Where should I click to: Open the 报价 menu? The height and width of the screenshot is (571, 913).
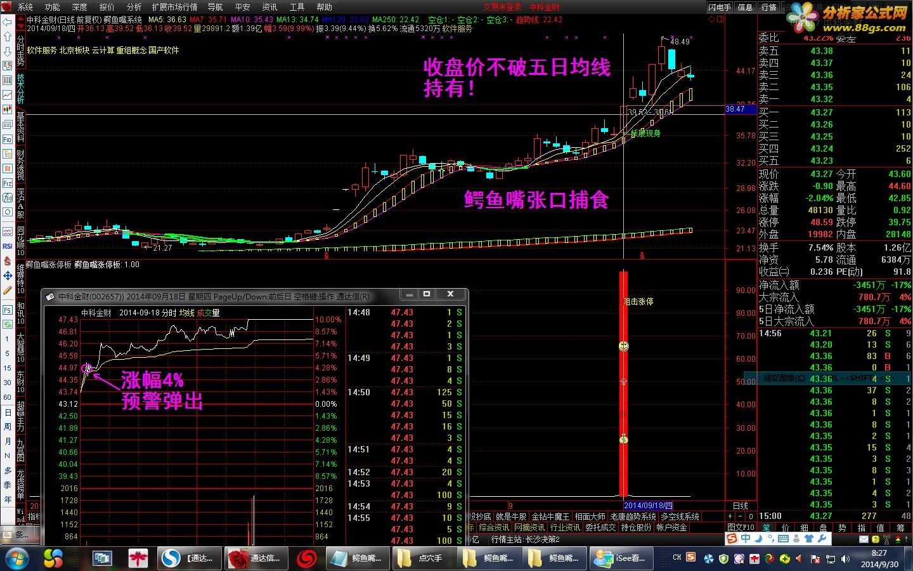(107, 7)
